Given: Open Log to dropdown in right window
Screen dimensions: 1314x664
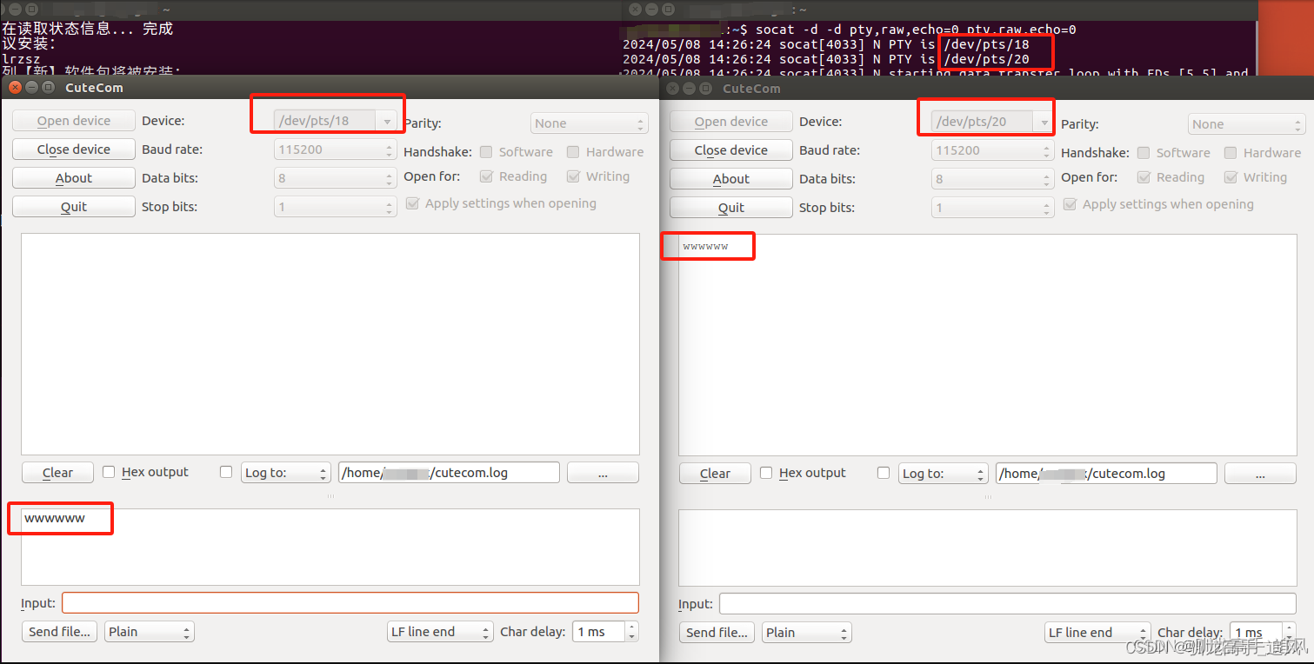Looking at the screenshot, I should point(943,474).
